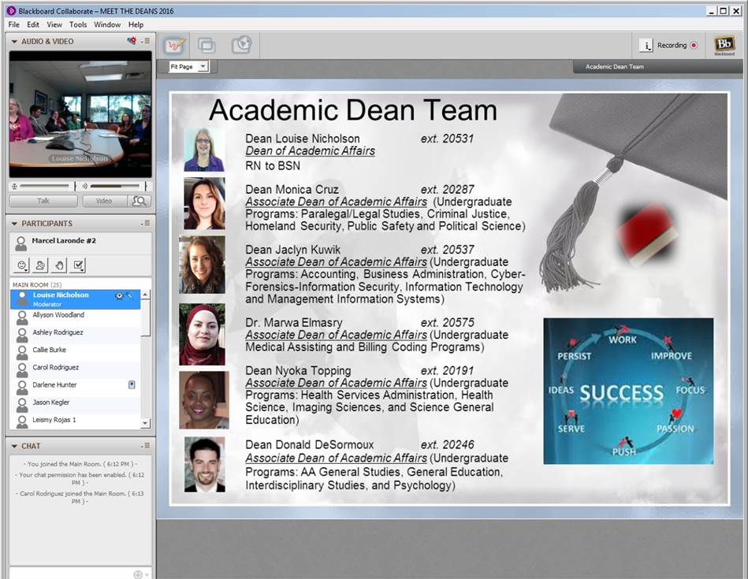Screen dimensions: 748x579
Task: Click the step away icon
Action: (40, 265)
